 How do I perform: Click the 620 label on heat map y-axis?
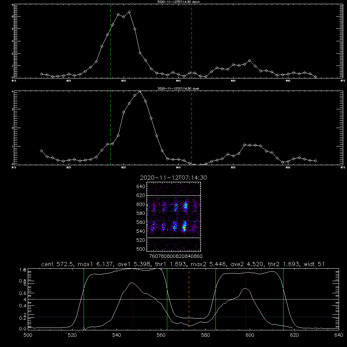(141, 195)
